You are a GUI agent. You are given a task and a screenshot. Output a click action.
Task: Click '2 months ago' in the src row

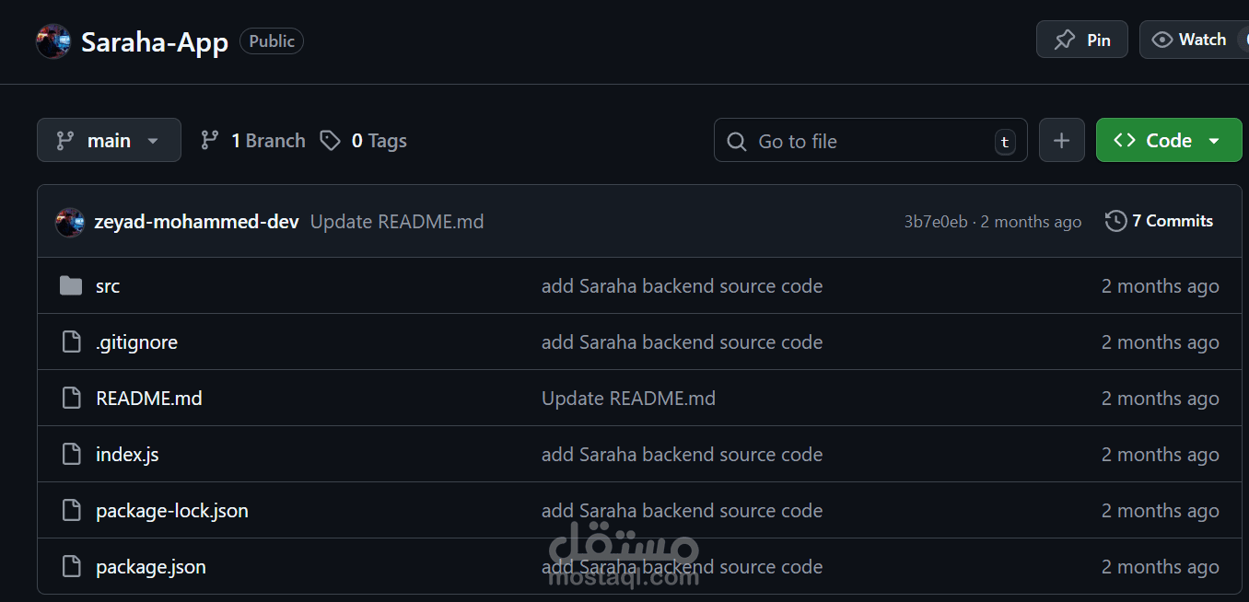(x=1161, y=286)
